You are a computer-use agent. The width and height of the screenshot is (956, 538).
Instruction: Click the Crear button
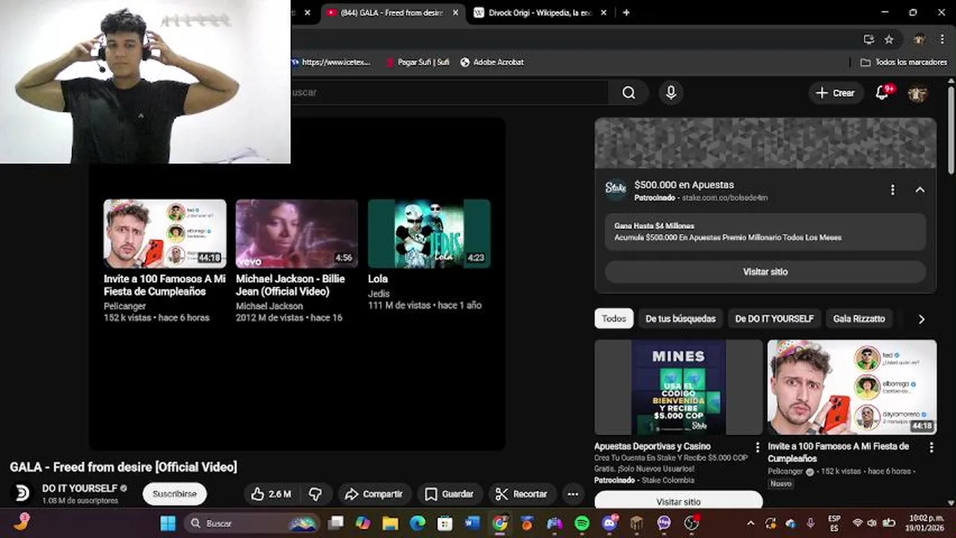pyautogui.click(x=836, y=93)
